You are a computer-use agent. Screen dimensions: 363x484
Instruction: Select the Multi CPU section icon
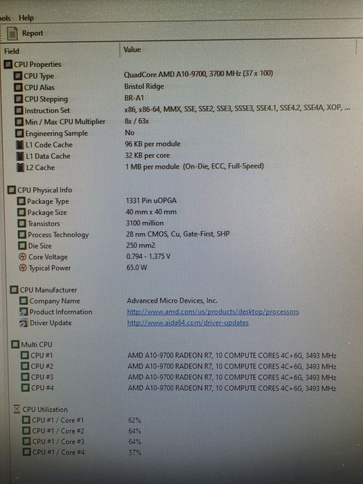(15, 344)
